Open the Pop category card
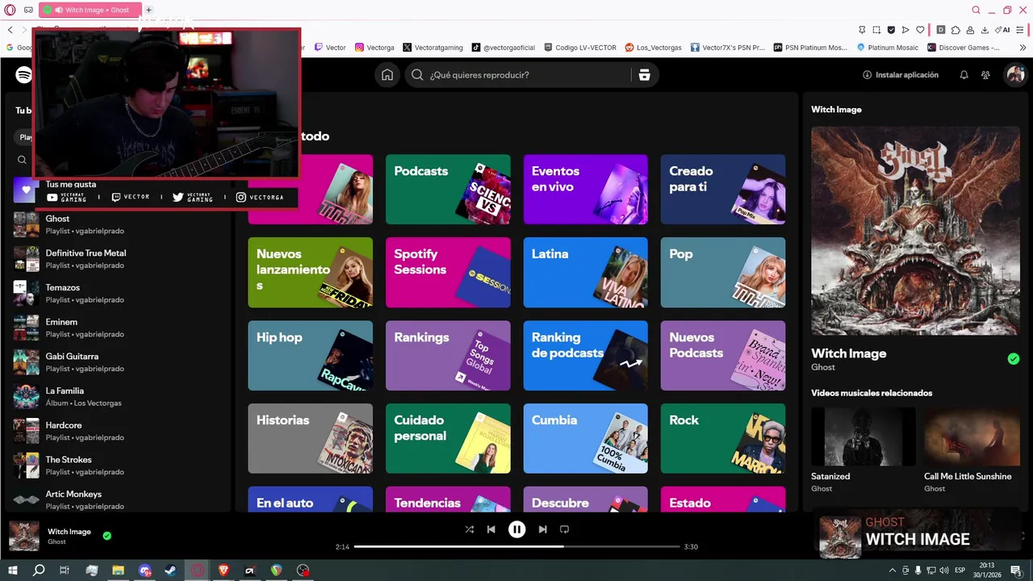 pyautogui.click(x=723, y=273)
